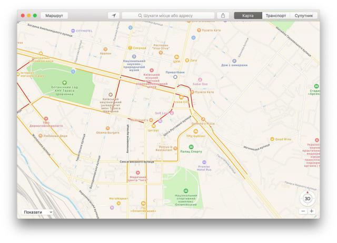Click the Маршрут directions button
The width and height of the screenshot is (337, 243).
(54, 16)
